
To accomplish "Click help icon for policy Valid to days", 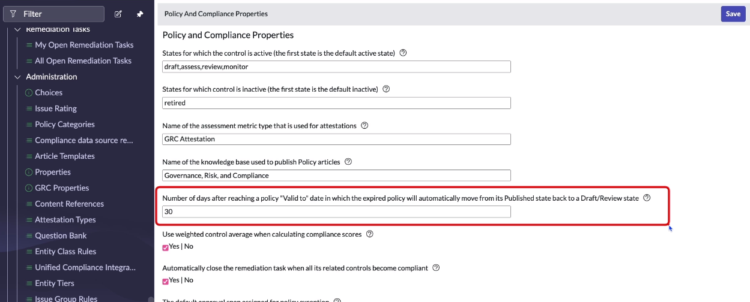I will 647,198.
